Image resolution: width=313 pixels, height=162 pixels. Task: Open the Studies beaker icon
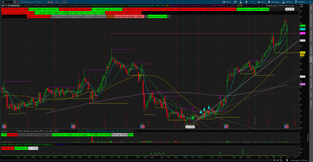[x=283, y=2]
